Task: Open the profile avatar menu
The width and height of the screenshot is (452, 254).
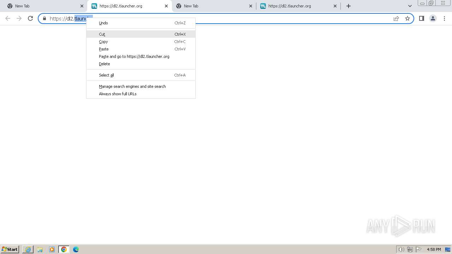Action: 433,18
